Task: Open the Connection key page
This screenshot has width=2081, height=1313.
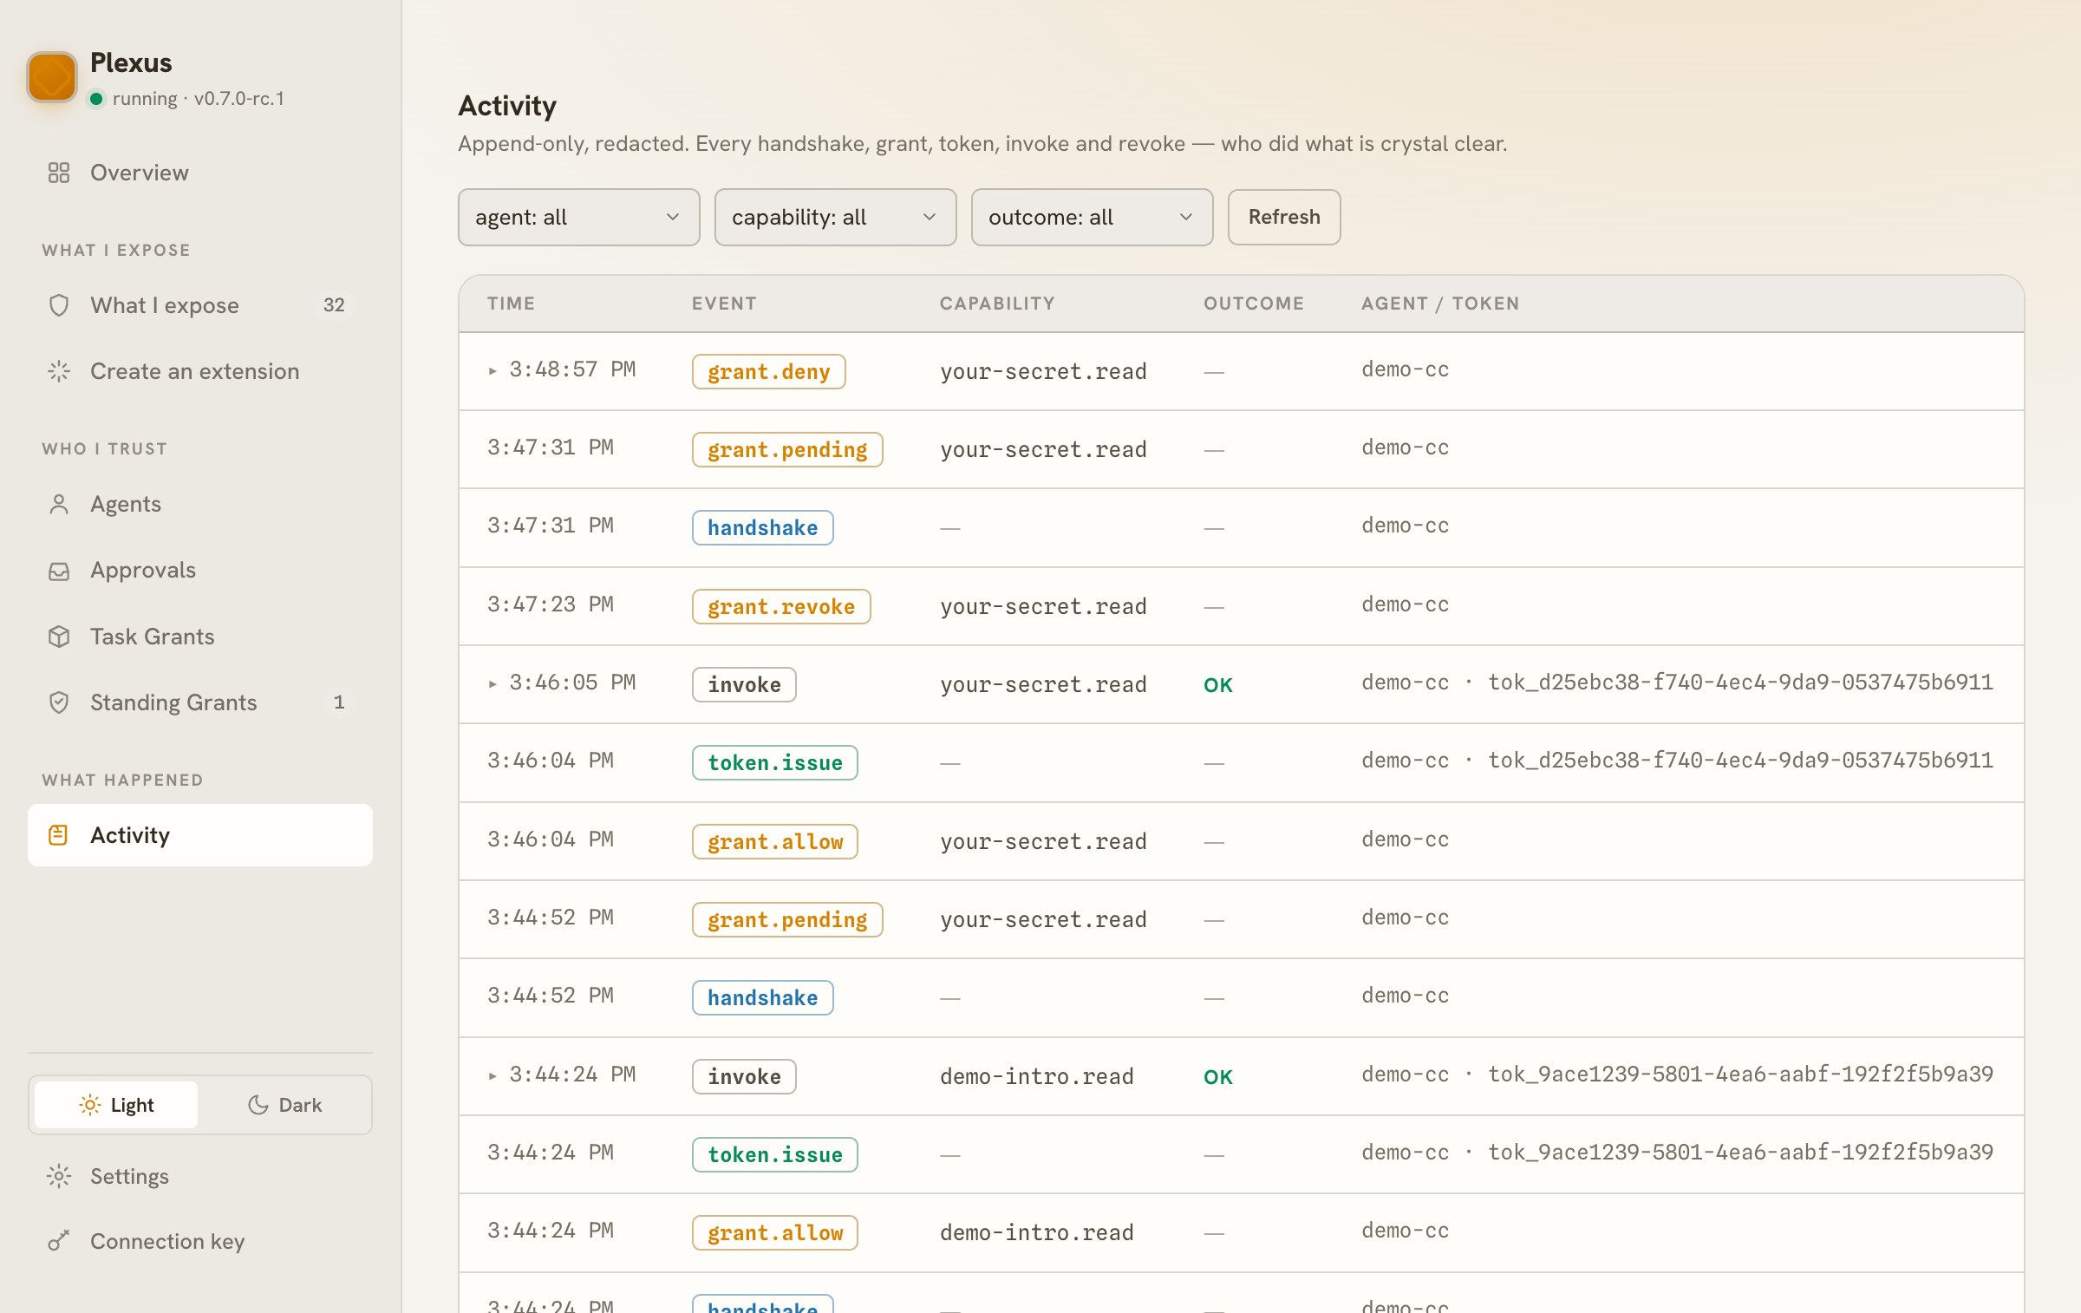Action: point(200,1242)
